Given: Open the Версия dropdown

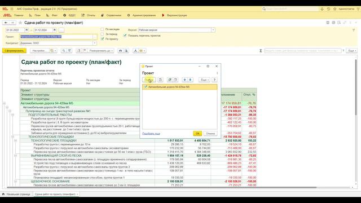Looking at the screenshot, I should [213, 30].
